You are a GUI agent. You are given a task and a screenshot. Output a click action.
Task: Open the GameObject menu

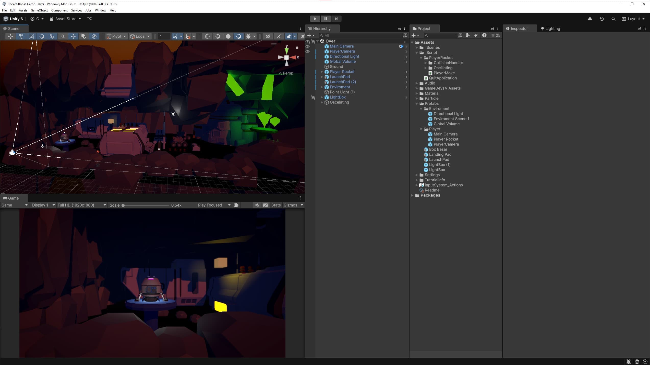pos(39,10)
